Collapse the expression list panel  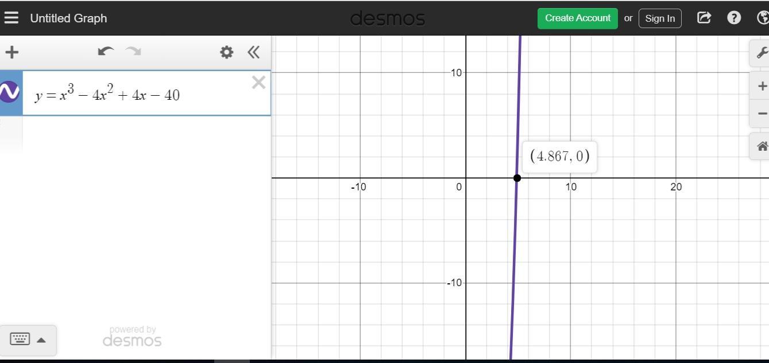(253, 52)
